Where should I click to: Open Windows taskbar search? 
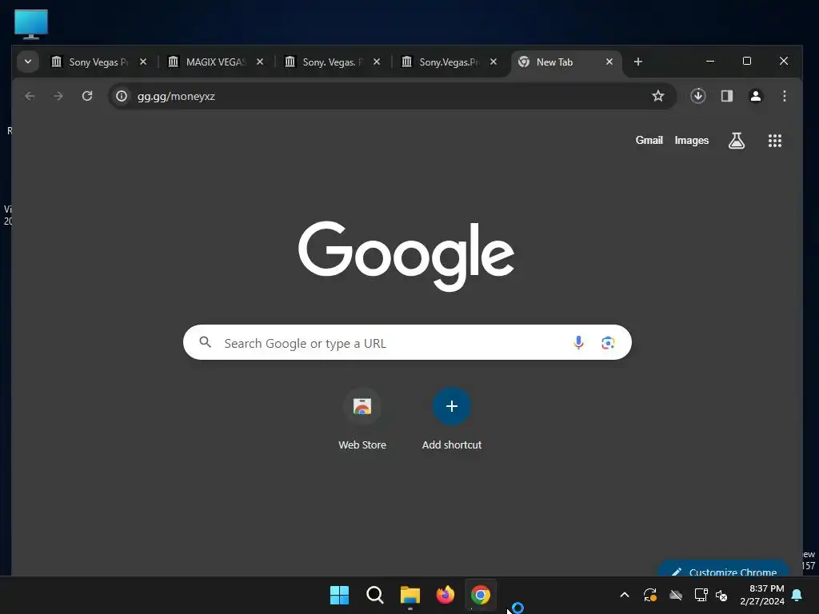point(374,595)
